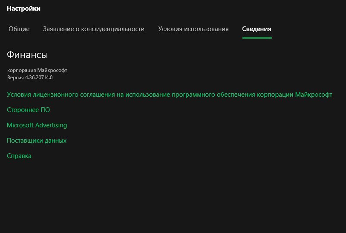Click the Настройки window title
The image size is (346, 233).
[23, 9]
